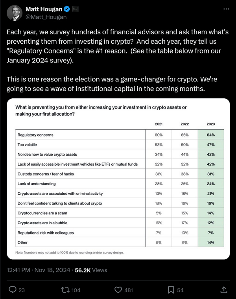Click the Regulatory concerns row in the table
This screenshot has width=236, height=299.
[35, 135]
